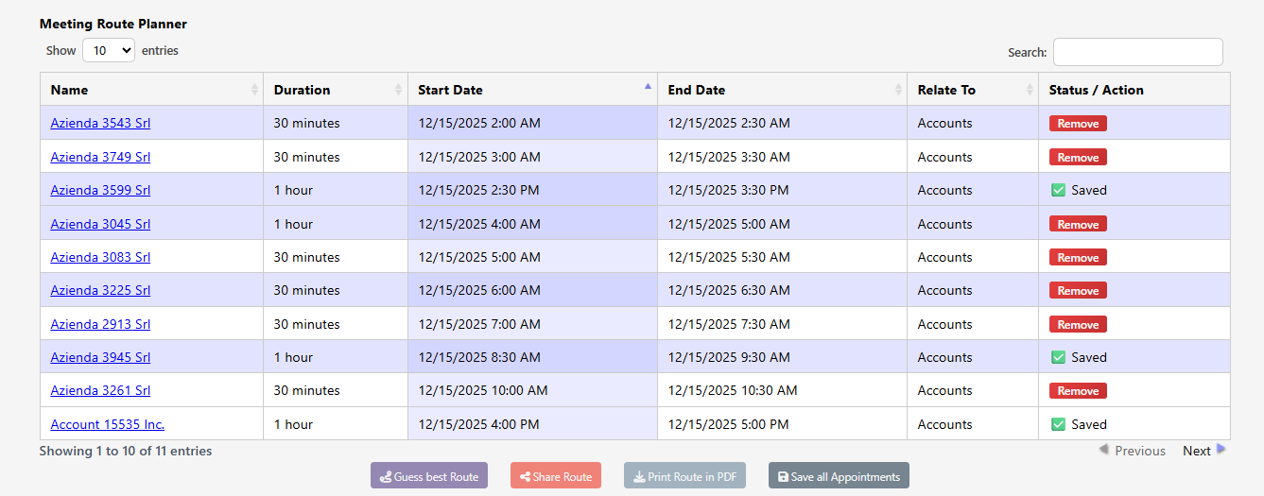This screenshot has height=496, width=1264.
Task: Click the Duration cell for Azienda 3599 Srl
Action: (x=336, y=190)
